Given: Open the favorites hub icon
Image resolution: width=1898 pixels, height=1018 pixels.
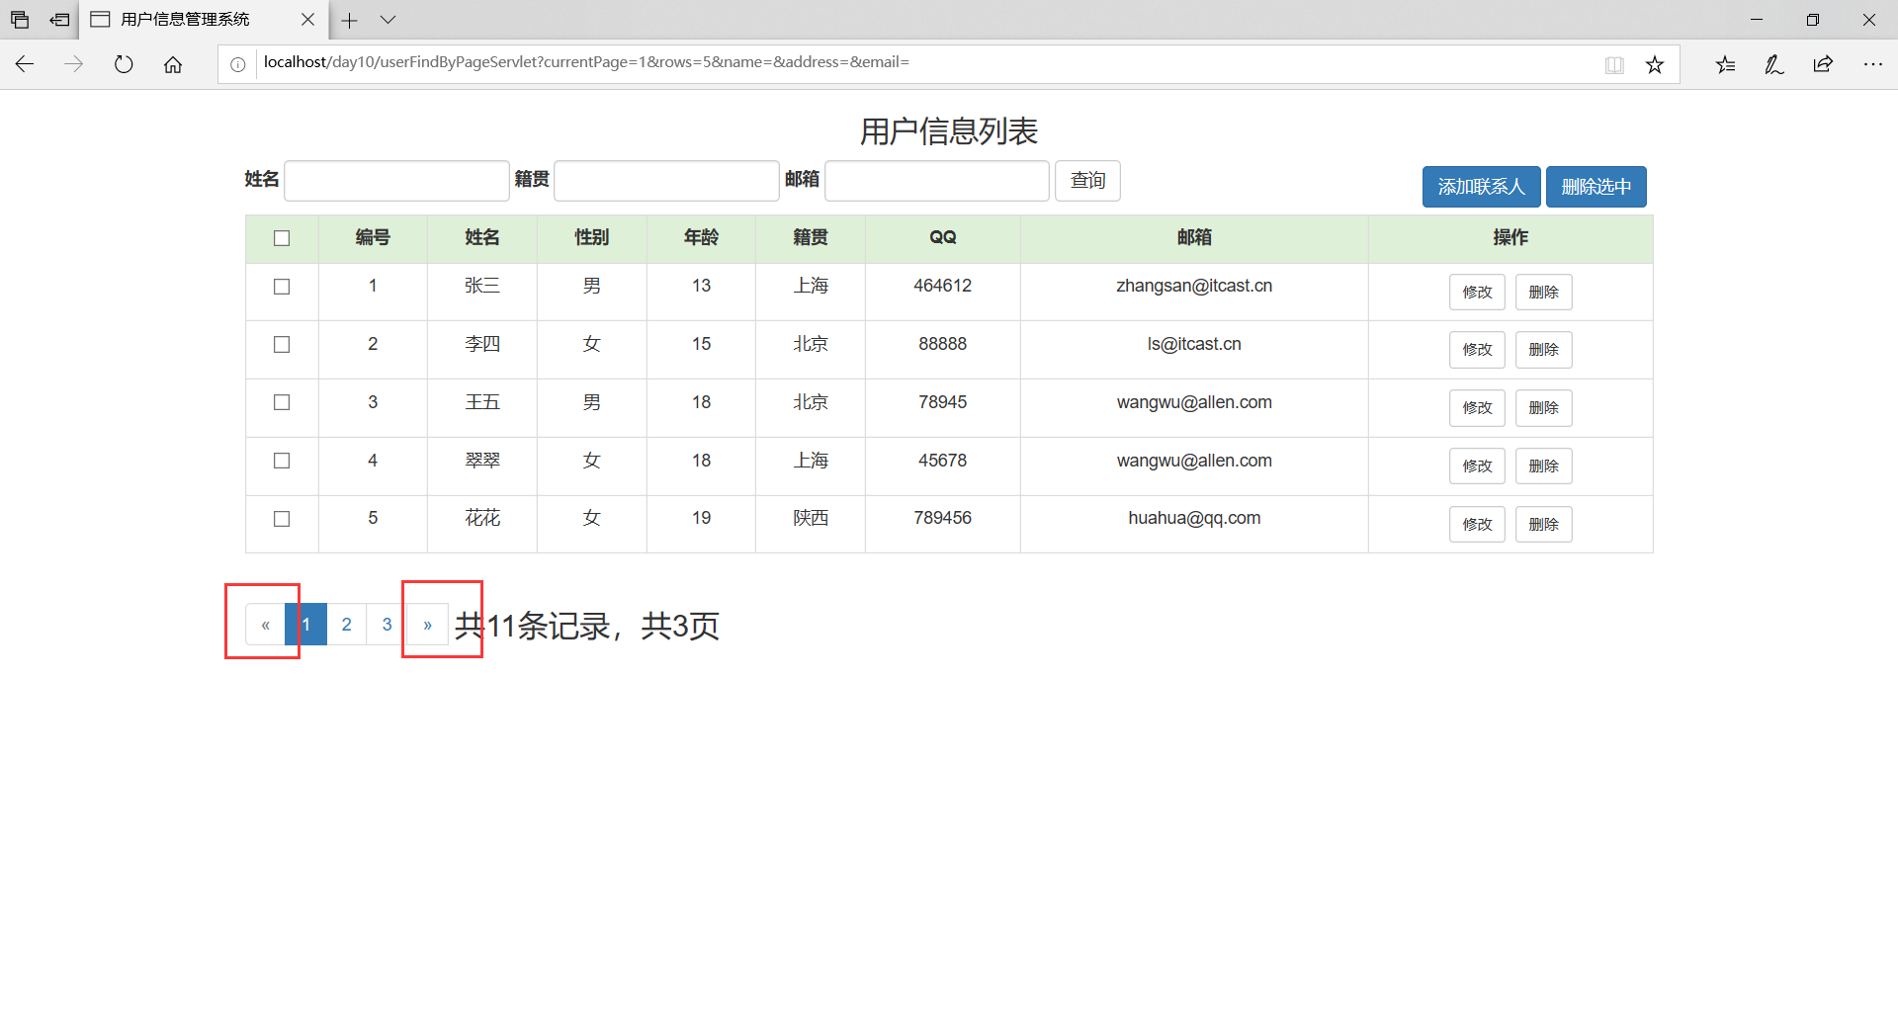Looking at the screenshot, I should click(1725, 64).
